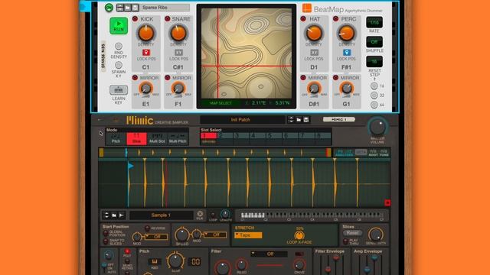This screenshot has height=275, width=490.
Task: Click the BeatMap patch up/down selector
Action: pos(119,8)
